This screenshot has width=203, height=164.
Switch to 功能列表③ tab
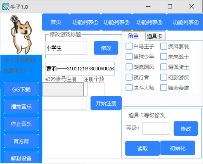coord(149,22)
